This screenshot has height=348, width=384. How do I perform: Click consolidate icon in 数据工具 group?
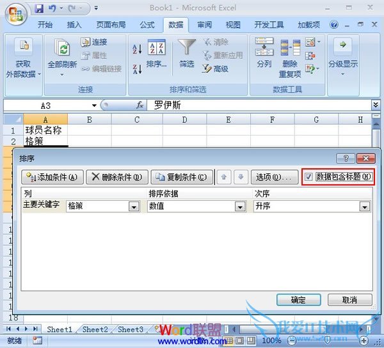(310, 56)
